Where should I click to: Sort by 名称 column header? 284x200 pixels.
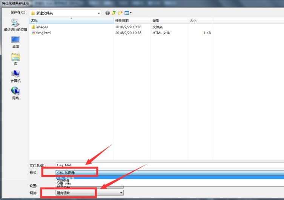tap(71, 21)
